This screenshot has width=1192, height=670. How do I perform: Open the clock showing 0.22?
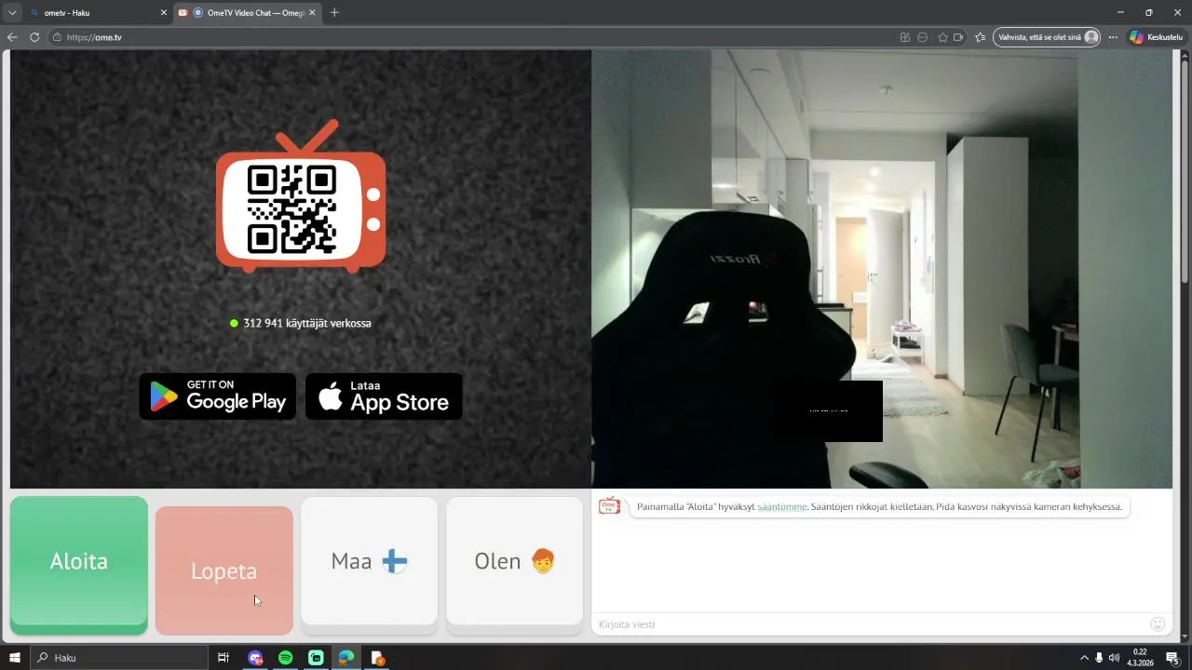[x=1140, y=658]
